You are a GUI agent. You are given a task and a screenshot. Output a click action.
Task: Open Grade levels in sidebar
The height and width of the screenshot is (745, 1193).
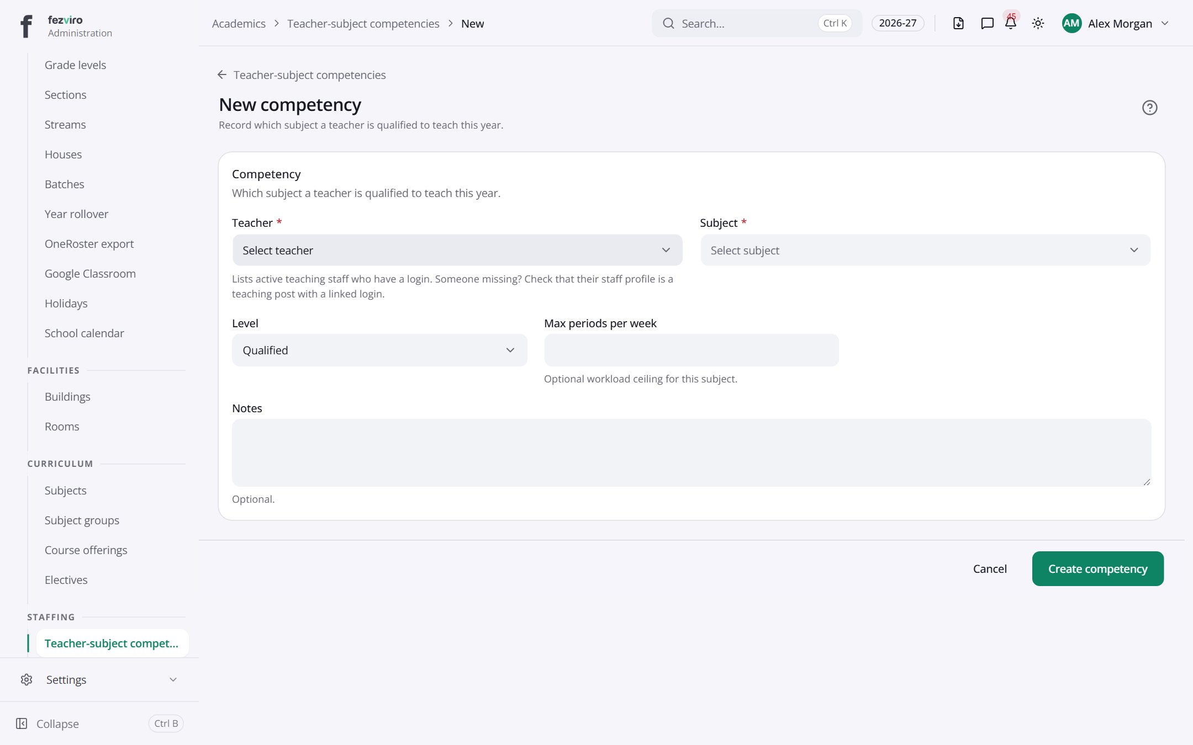click(75, 65)
